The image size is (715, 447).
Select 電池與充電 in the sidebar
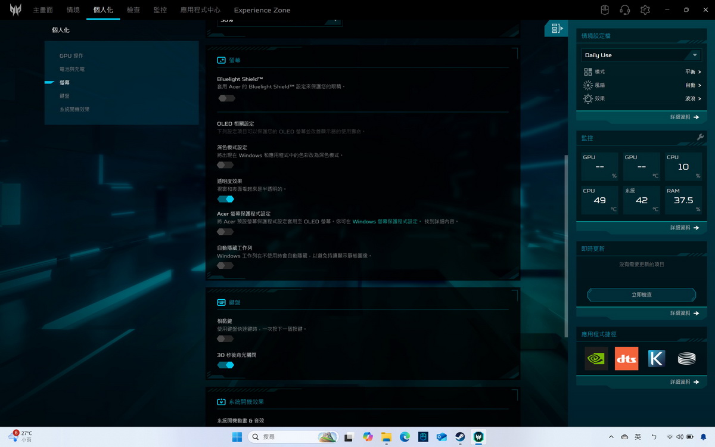coord(71,69)
